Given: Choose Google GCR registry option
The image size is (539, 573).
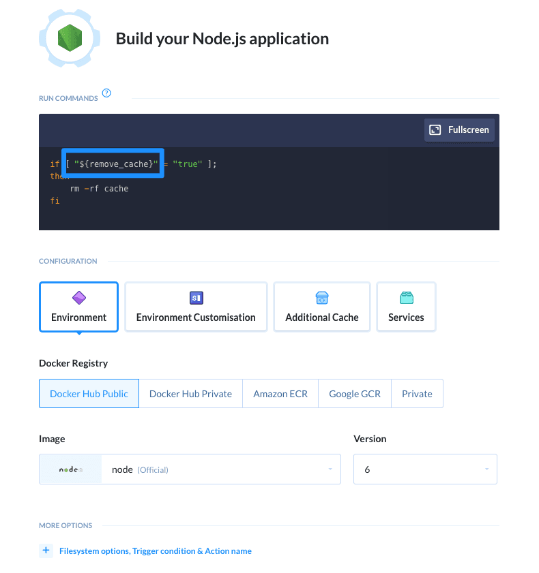Looking at the screenshot, I should tap(355, 394).
